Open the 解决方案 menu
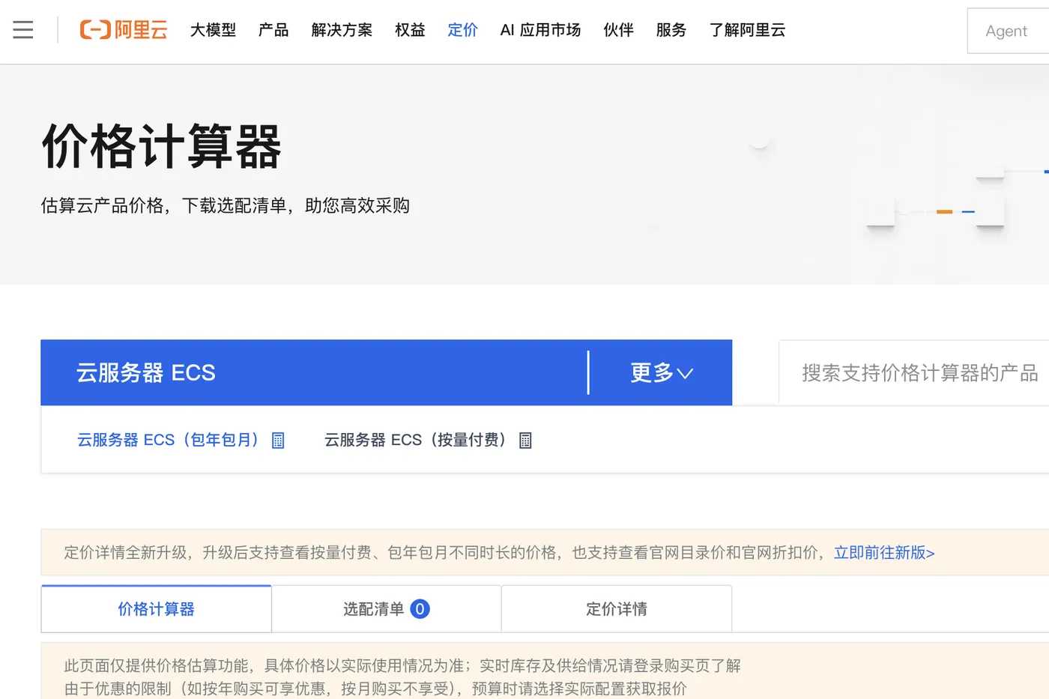This screenshot has height=699, width=1049. [342, 30]
